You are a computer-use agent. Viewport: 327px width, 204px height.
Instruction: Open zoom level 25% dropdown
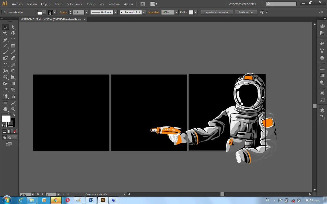33,194
